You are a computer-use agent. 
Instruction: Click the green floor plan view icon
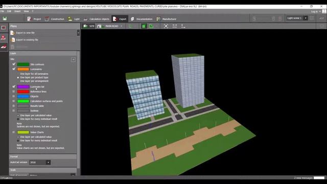151,26
